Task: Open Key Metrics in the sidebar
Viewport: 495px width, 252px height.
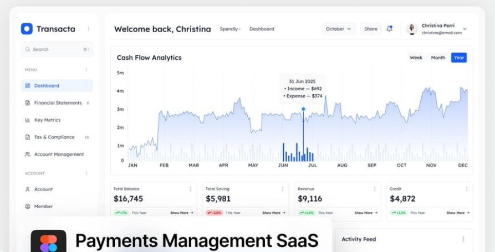Action: 57,120
